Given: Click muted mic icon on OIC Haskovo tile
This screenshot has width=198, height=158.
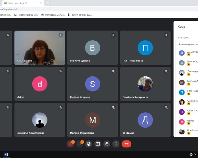Looking at the screenshot, I should tap(61, 35).
